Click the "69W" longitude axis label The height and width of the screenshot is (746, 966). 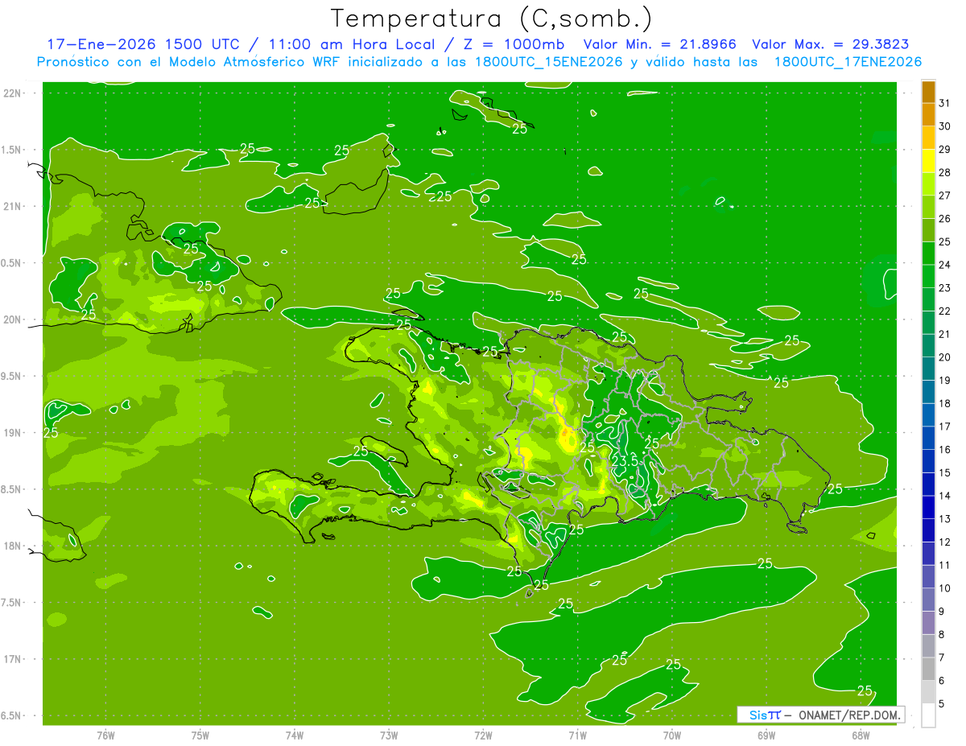tap(766, 735)
